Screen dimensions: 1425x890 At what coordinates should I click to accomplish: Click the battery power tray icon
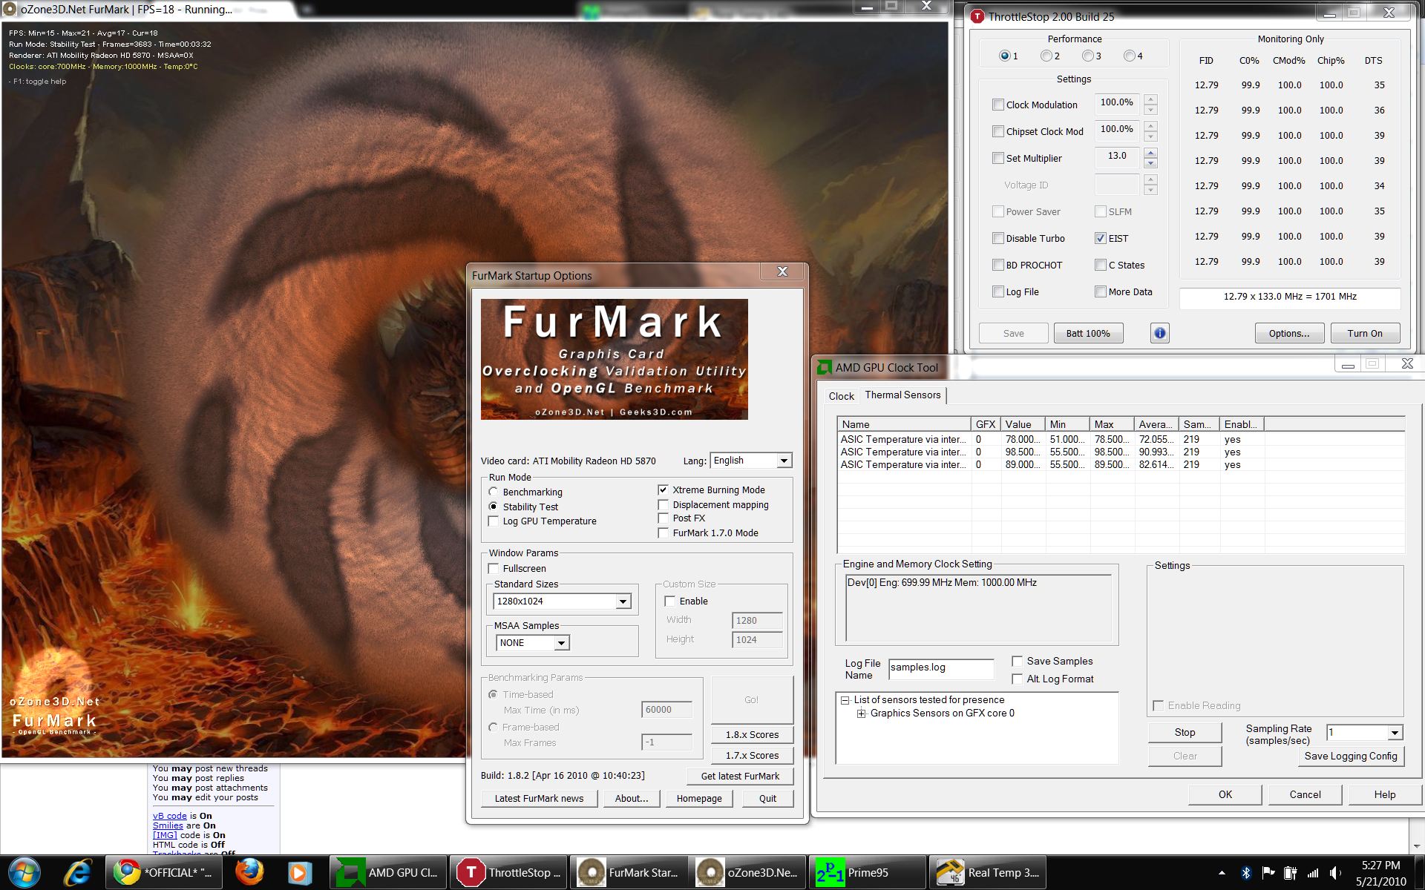(x=1291, y=873)
